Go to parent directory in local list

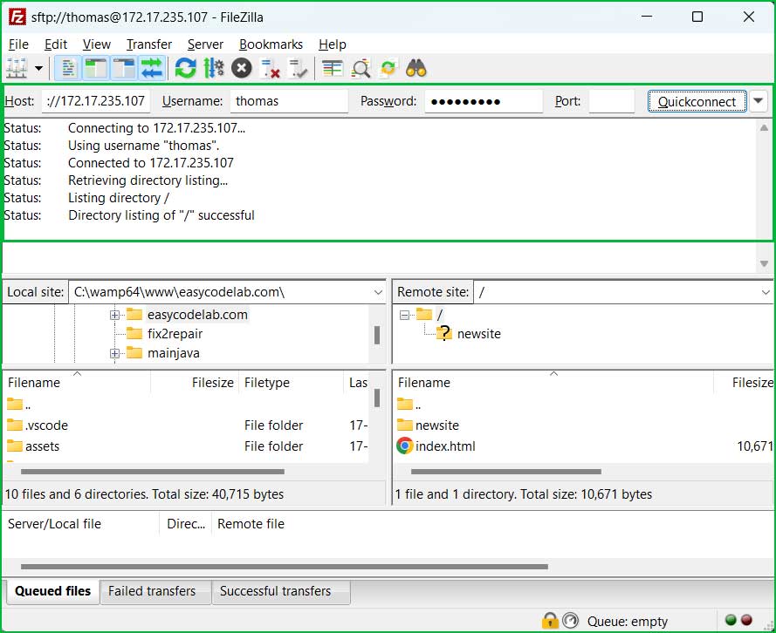click(19, 405)
